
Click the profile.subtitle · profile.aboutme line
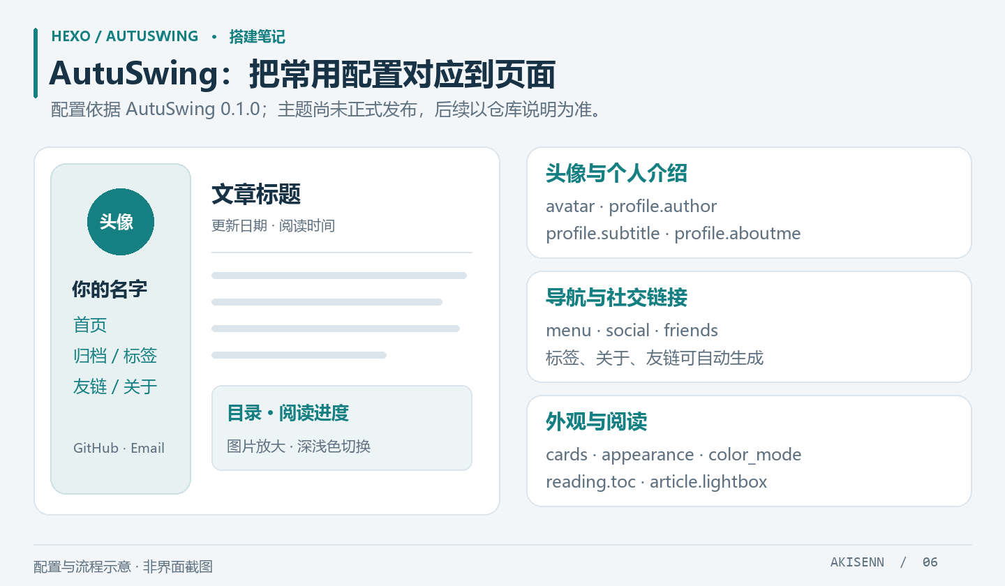(673, 233)
